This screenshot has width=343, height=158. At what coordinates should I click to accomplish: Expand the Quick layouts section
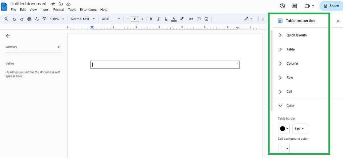[x=296, y=35]
